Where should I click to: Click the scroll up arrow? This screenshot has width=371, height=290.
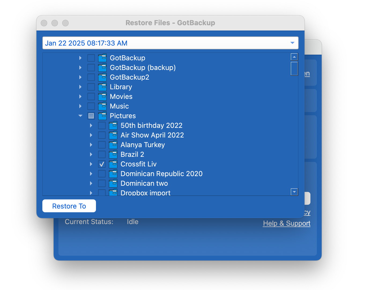tap(294, 57)
